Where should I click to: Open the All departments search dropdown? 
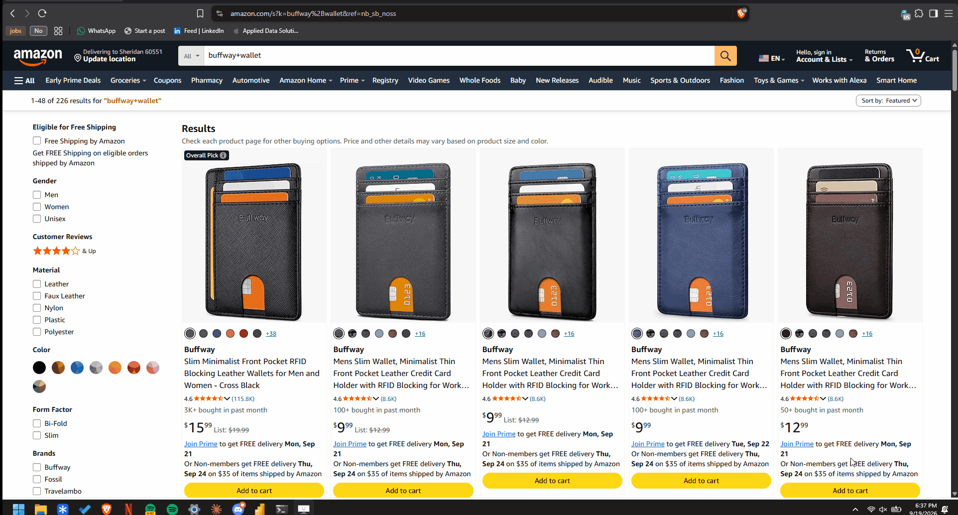(x=191, y=56)
